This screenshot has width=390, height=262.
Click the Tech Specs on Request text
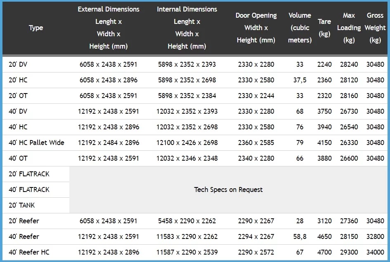(x=228, y=189)
